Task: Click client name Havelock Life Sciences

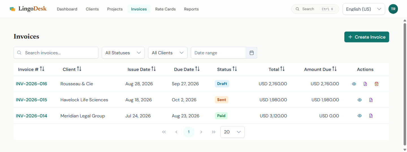Action: 84,100
